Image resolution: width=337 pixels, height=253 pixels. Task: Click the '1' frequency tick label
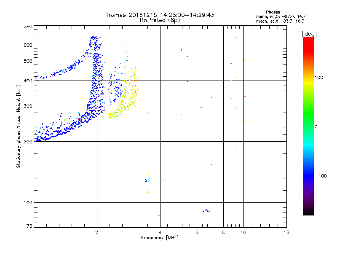click(x=34, y=232)
